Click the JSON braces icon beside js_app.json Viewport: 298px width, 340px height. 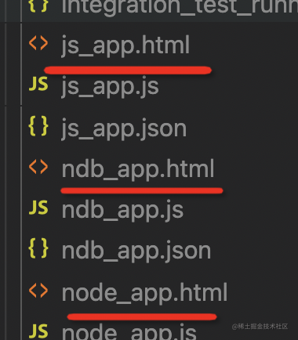(x=38, y=126)
